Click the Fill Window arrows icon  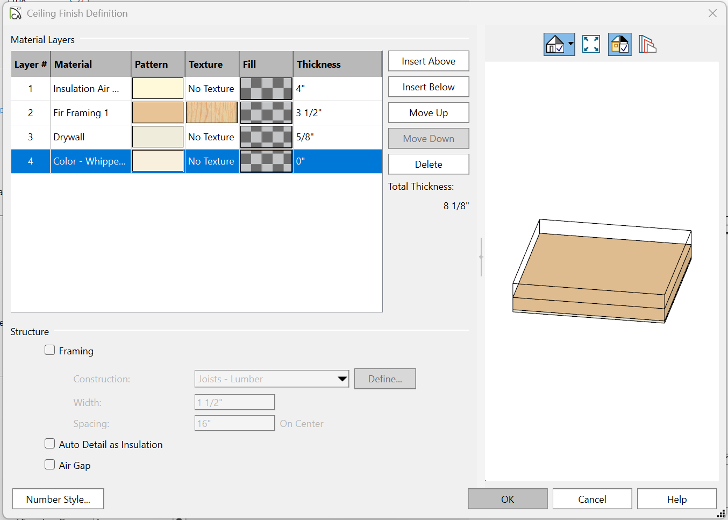(x=591, y=44)
